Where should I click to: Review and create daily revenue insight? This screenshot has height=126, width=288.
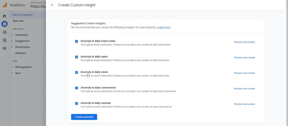click(x=244, y=104)
